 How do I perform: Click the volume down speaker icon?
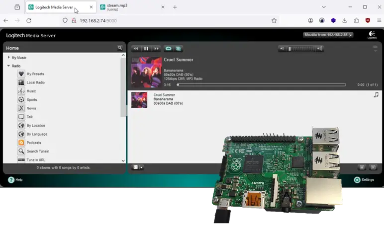click(x=282, y=49)
